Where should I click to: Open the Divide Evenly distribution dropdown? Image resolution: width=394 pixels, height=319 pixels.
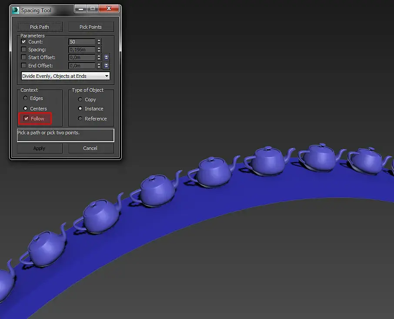pyautogui.click(x=65, y=76)
